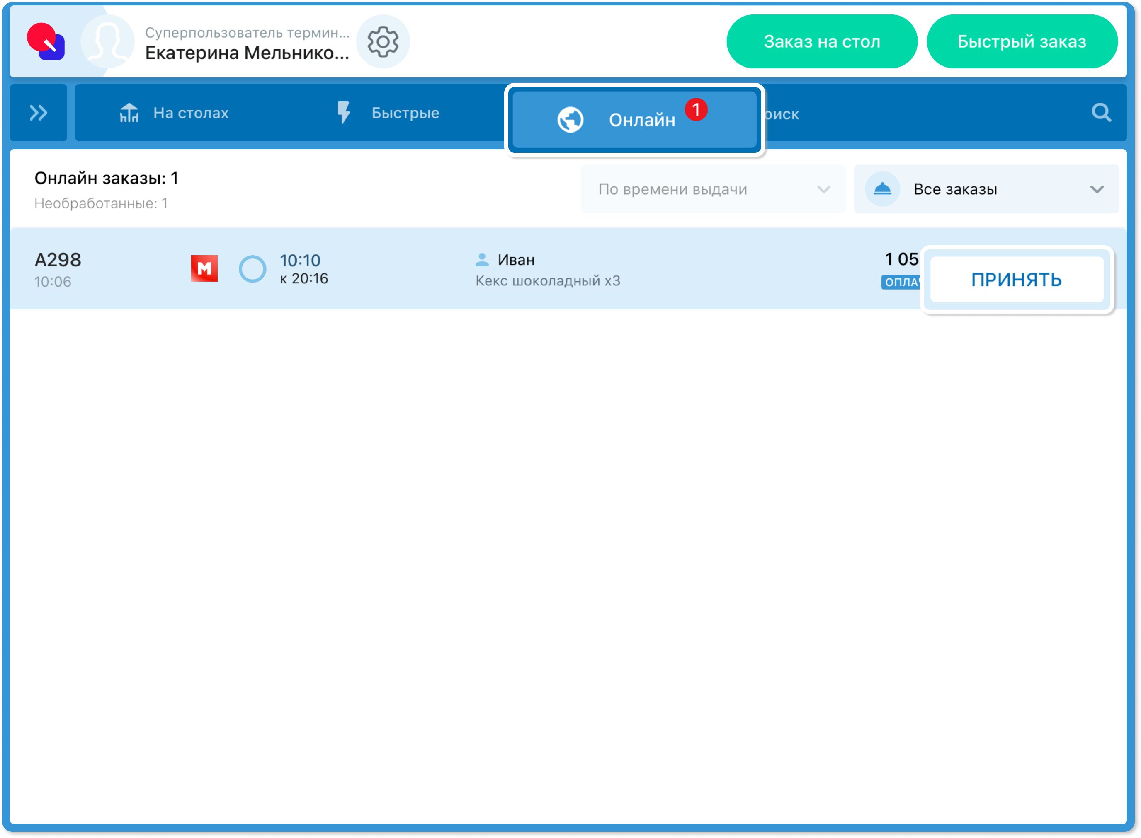Click the user avatar icon
The height and width of the screenshot is (838, 1141).
108,41
